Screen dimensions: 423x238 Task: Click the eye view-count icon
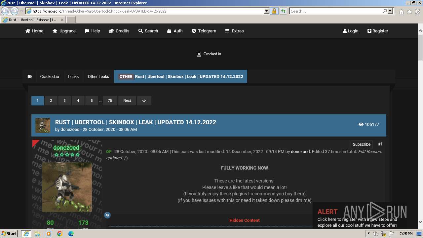click(x=361, y=125)
